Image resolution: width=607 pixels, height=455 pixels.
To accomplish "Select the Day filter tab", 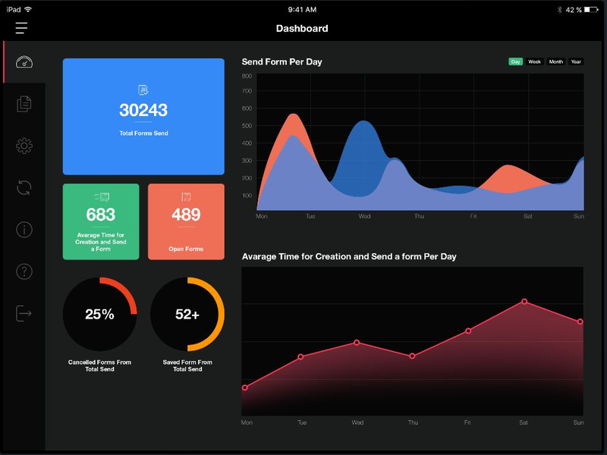I will 515,61.
